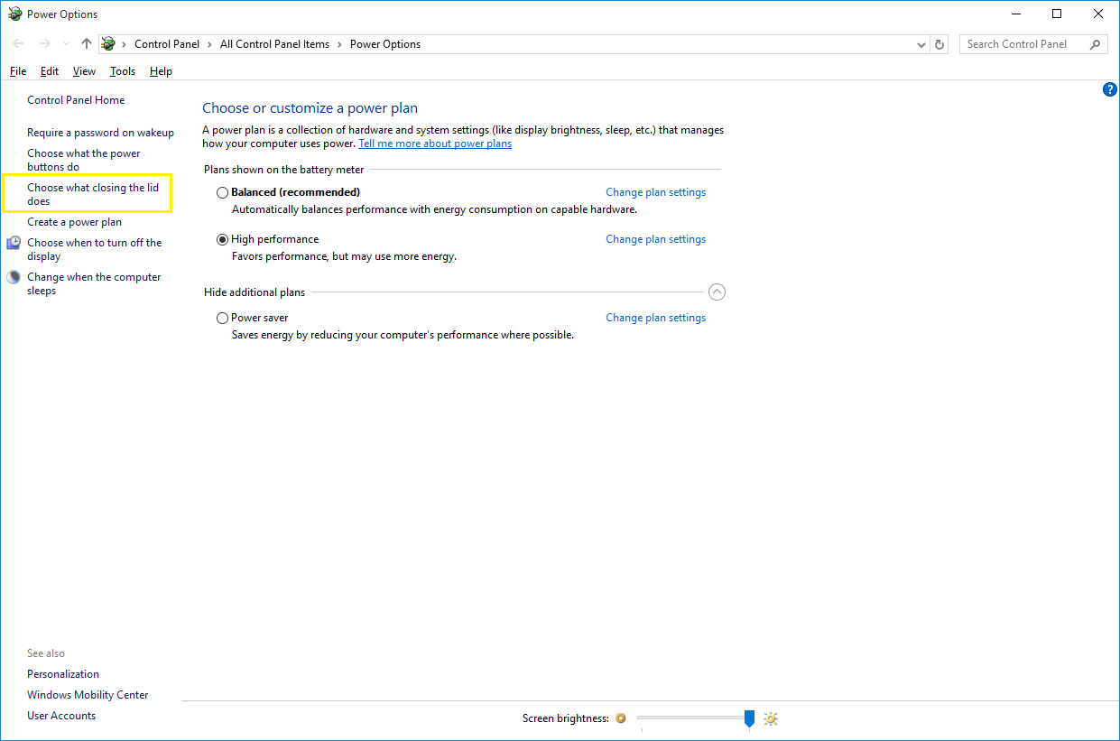Viewport: 1120px width, 741px height.
Task: Click the blue Help question mark icon
Action: point(1110,89)
